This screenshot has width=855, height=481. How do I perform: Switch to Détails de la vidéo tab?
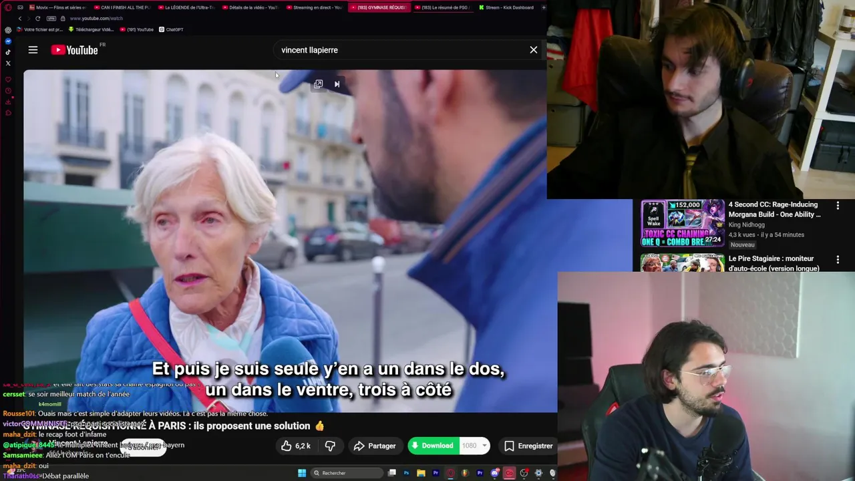coord(250,7)
